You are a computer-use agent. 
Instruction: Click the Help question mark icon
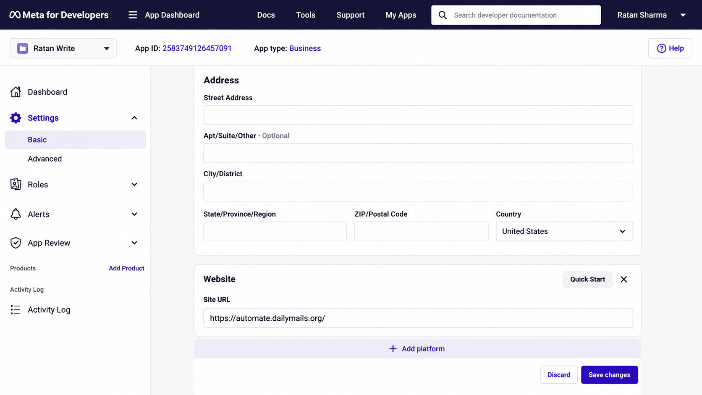coord(661,48)
